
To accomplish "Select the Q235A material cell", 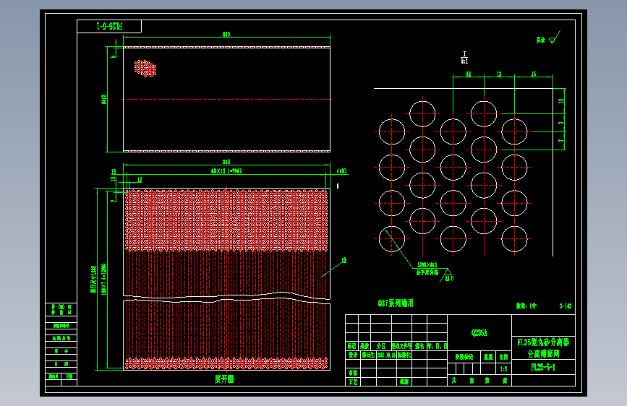I will tap(479, 332).
